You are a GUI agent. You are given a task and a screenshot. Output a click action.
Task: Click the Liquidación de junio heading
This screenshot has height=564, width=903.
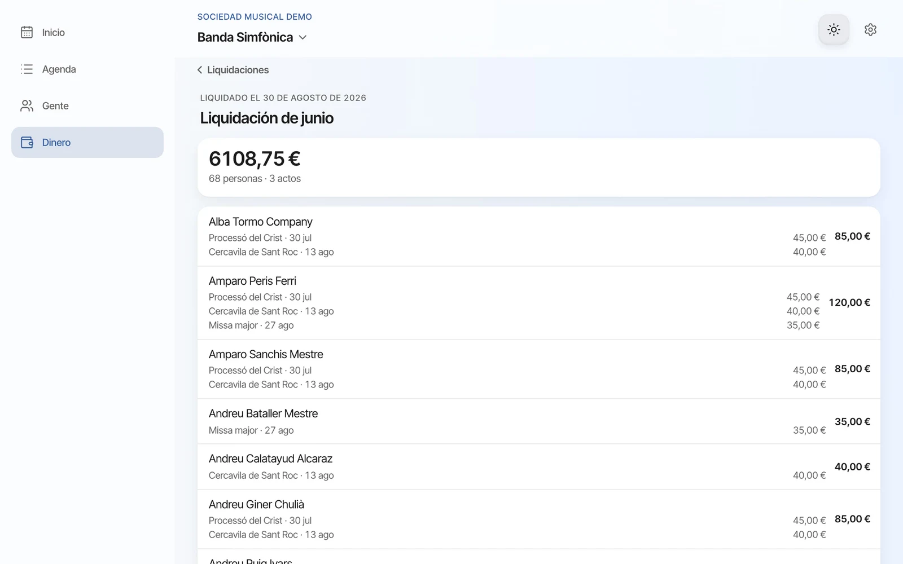pyautogui.click(x=266, y=118)
